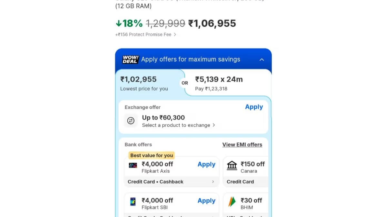Click the green discount down-arrow icon
Viewport: 387px width, 217px height.
tap(119, 23)
